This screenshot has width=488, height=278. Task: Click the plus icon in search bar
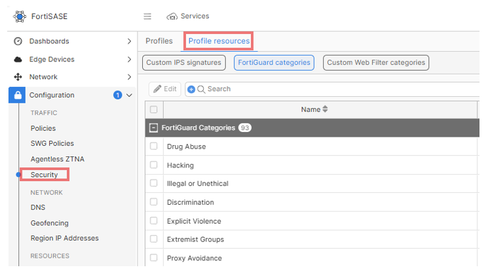tap(191, 89)
